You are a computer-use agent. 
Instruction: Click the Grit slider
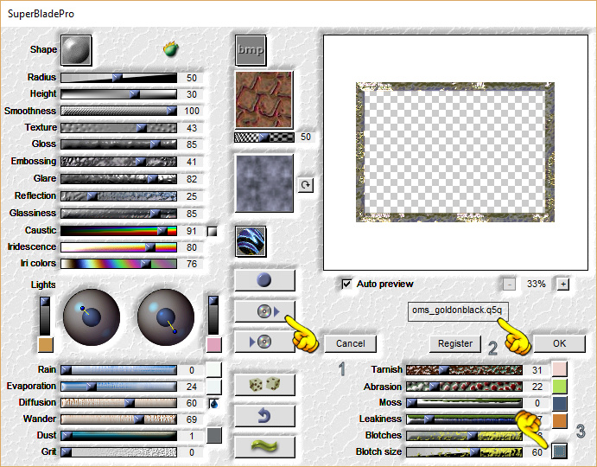118,452
